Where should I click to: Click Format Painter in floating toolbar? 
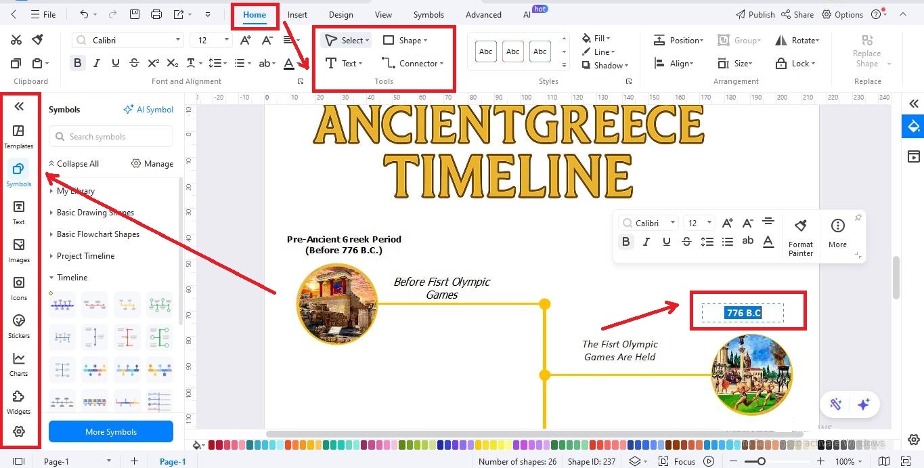801,236
